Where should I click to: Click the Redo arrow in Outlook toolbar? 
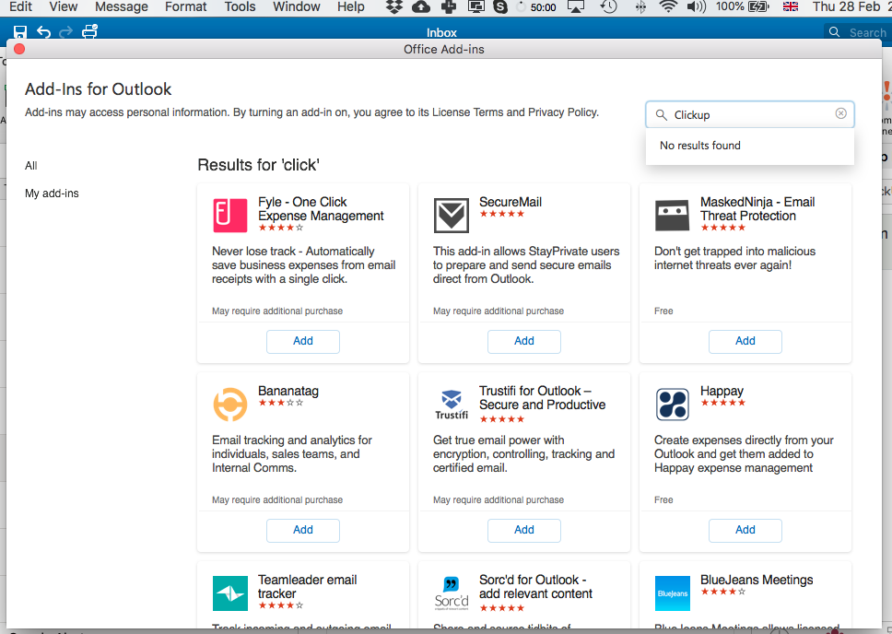click(x=66, y=31)
